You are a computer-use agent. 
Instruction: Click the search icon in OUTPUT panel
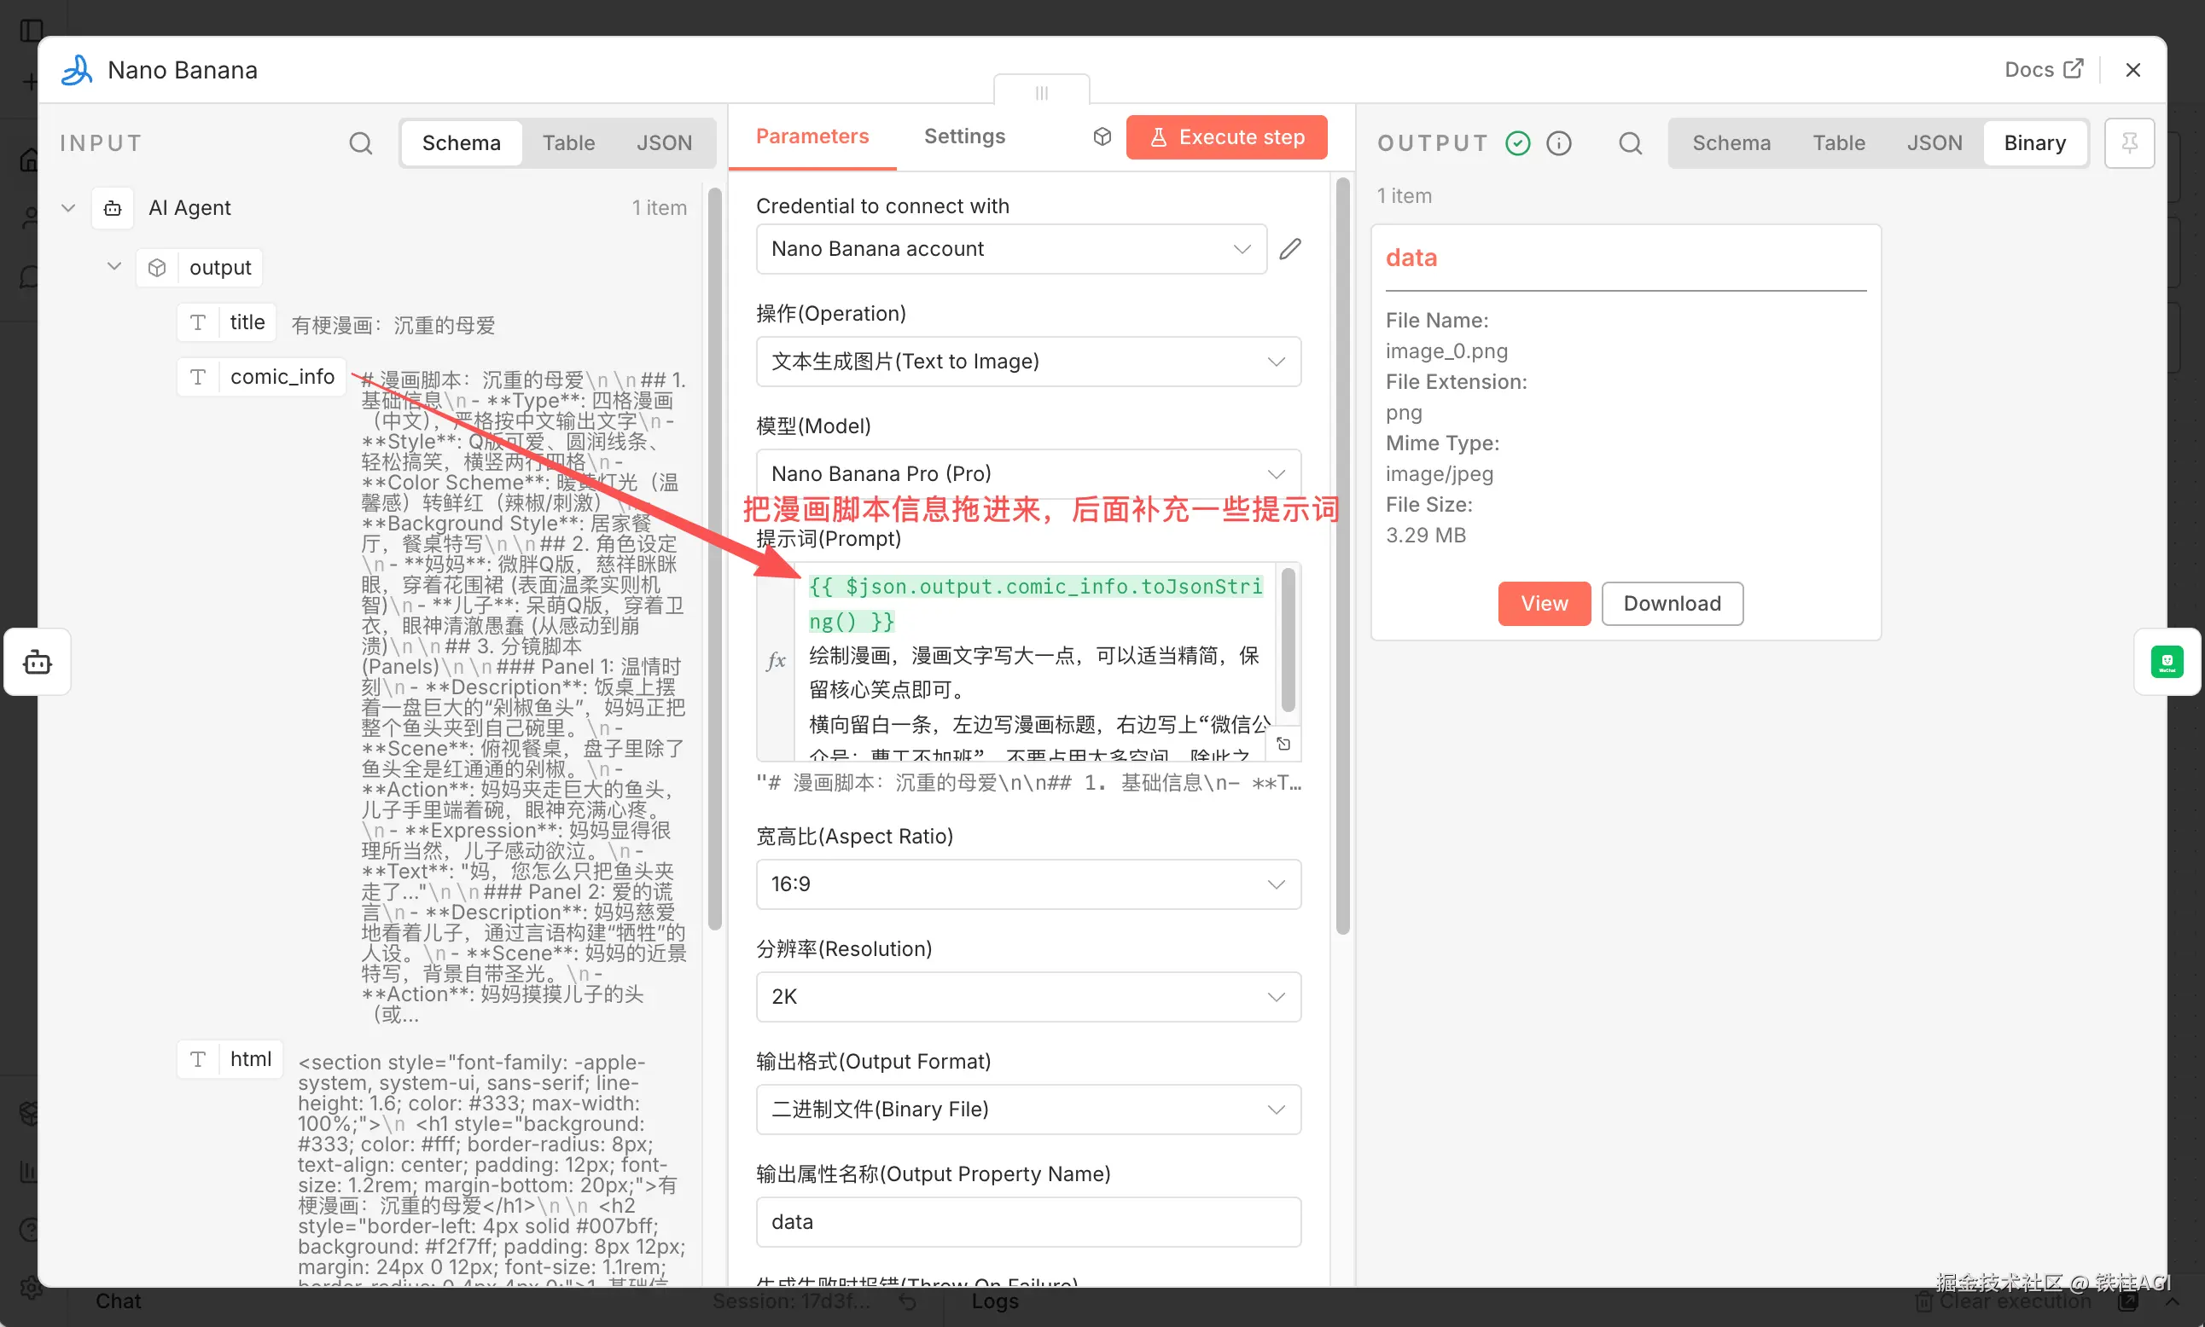(x=1630, y=143)
